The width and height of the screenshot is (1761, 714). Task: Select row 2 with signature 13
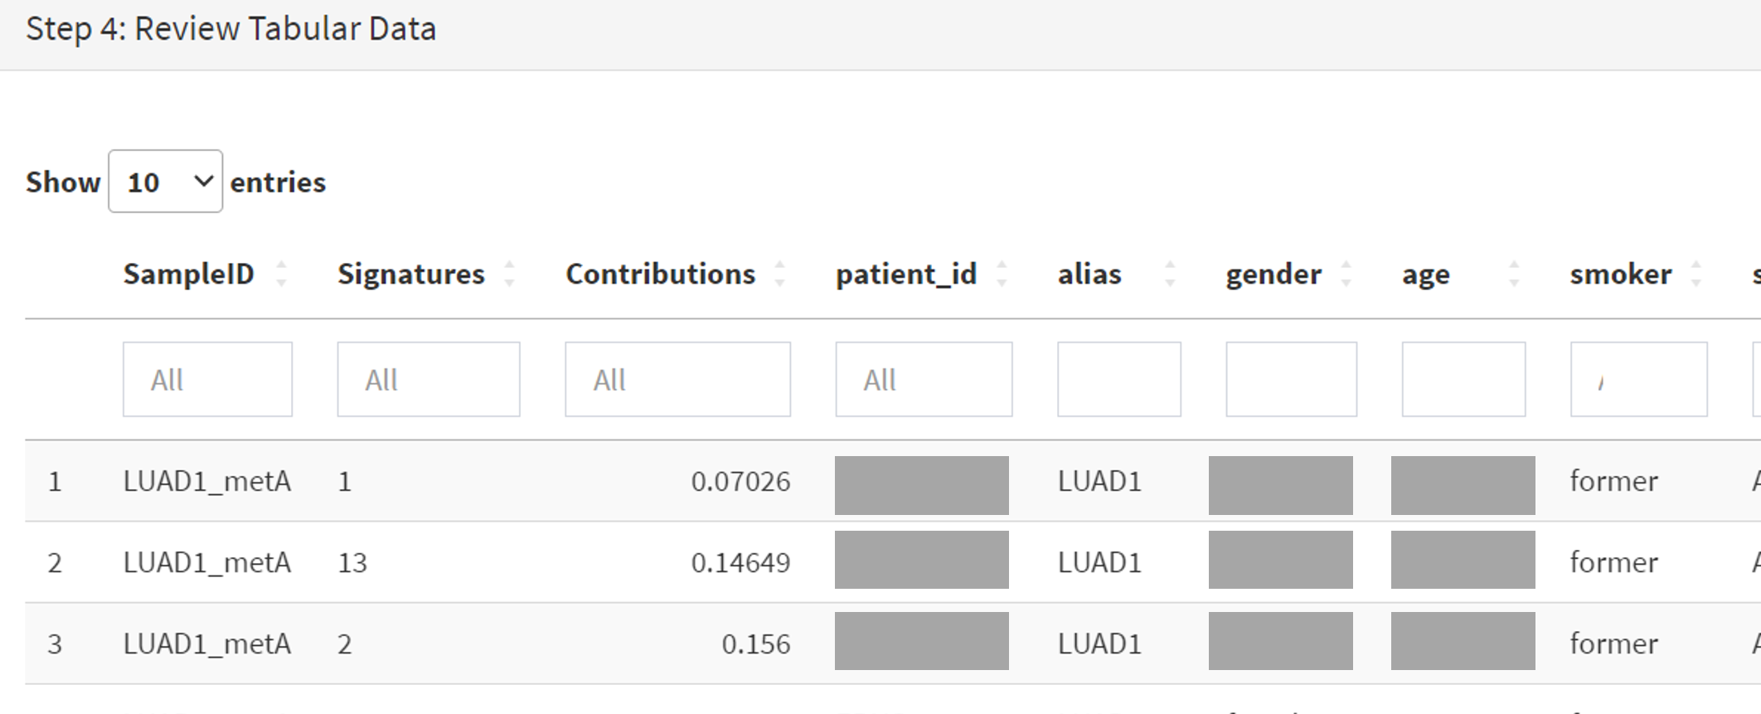point(893,562)
